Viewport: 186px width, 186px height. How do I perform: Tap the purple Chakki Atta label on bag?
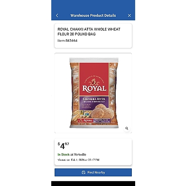(94, 99)
